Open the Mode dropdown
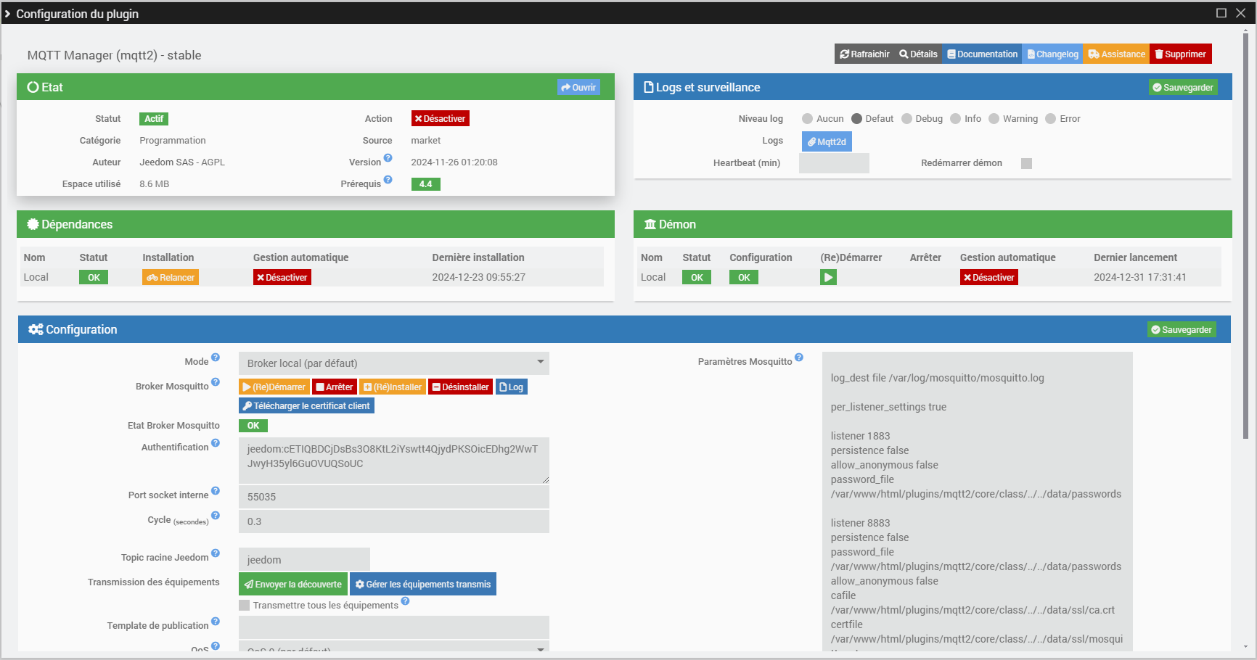The width and height of the screenshot is (1257, 660). 394,363
